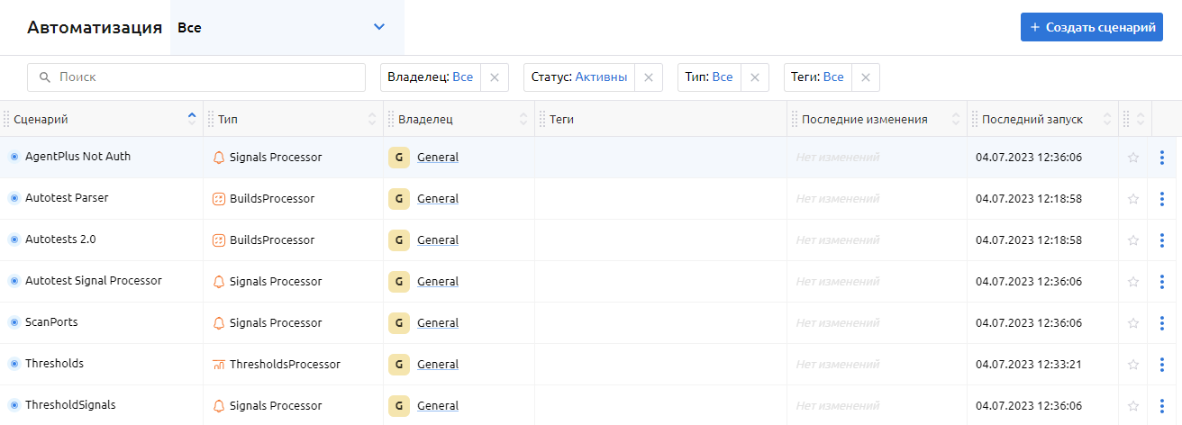Open the Владелец filter dropdown

coord(431,77)
